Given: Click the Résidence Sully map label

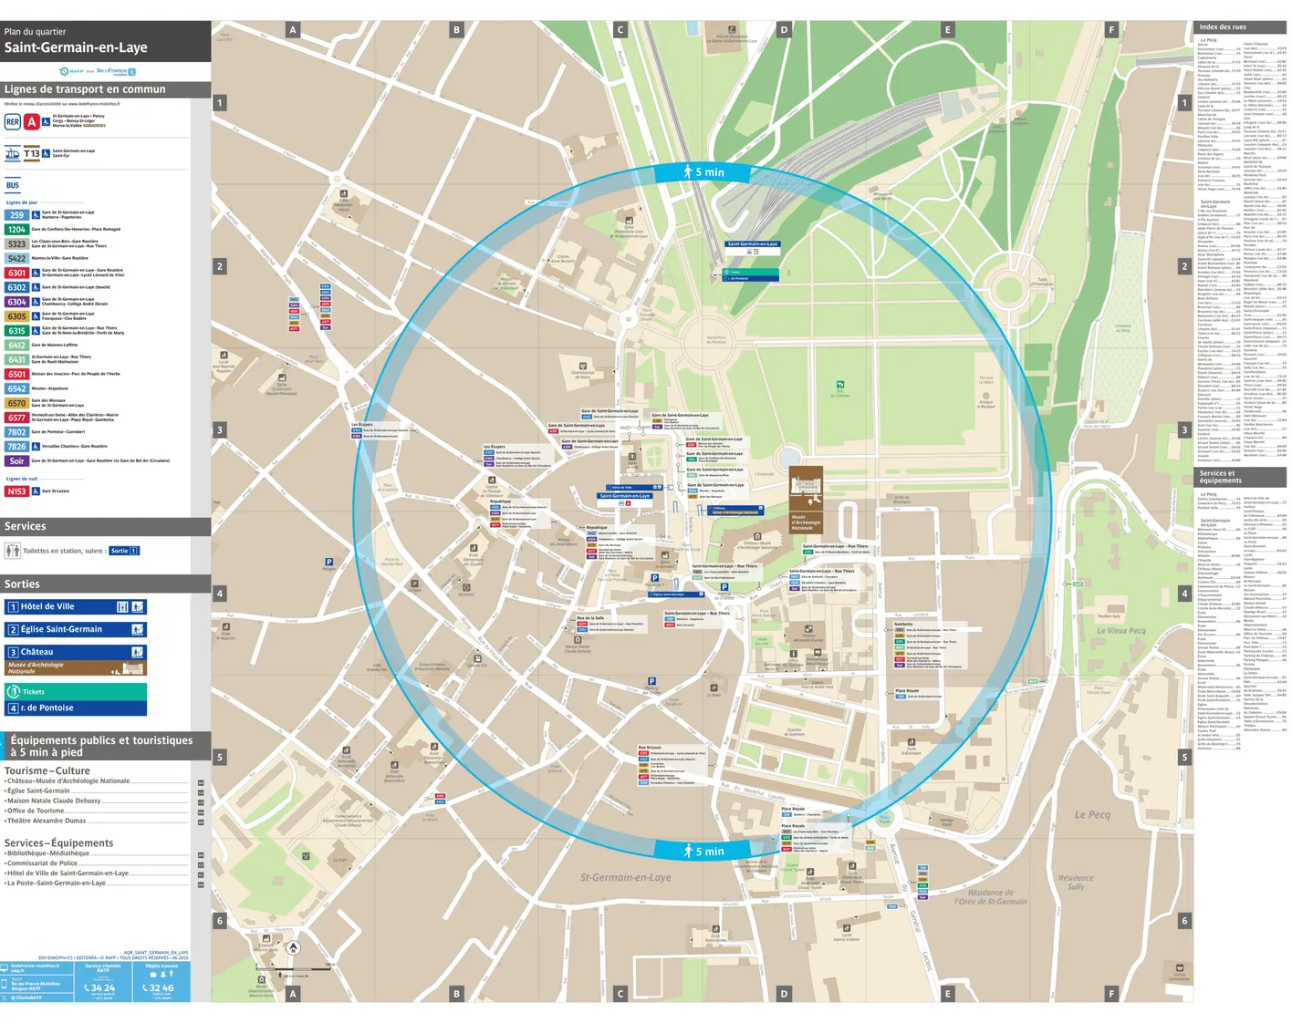Looking at the screenshot, I should click(1077, 883).
